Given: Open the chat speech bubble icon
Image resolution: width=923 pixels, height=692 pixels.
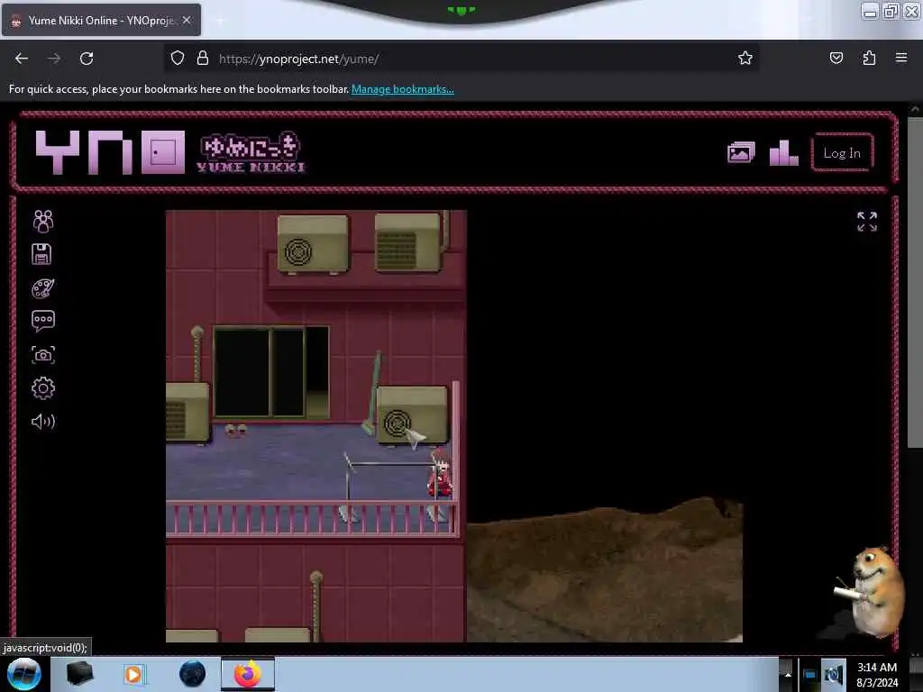Looking at the screenshot, I should coord(43,321).
